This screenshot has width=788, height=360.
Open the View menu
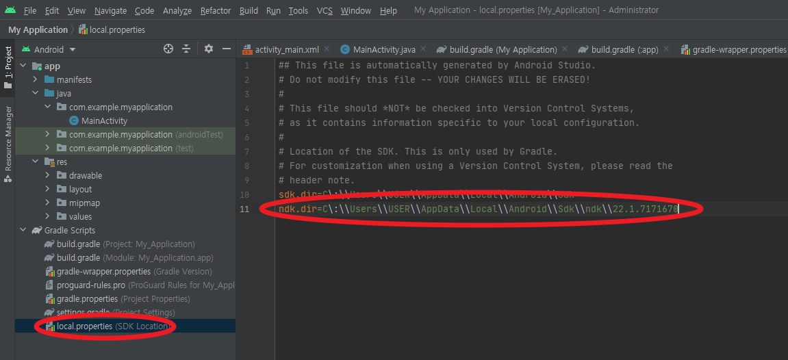point(77,10)
